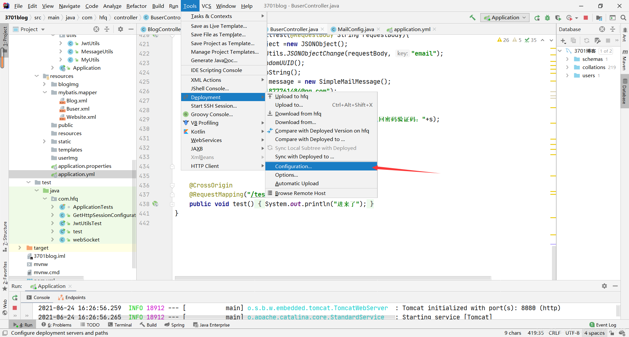Expand the static folder
Viewport: 629px width, 337px height.
tap(45, 141)
